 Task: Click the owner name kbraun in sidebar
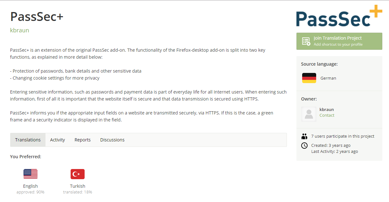(x=327, y=109)
